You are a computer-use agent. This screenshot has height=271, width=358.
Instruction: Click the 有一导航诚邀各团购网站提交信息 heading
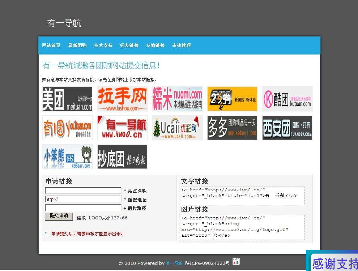(101, 66)
